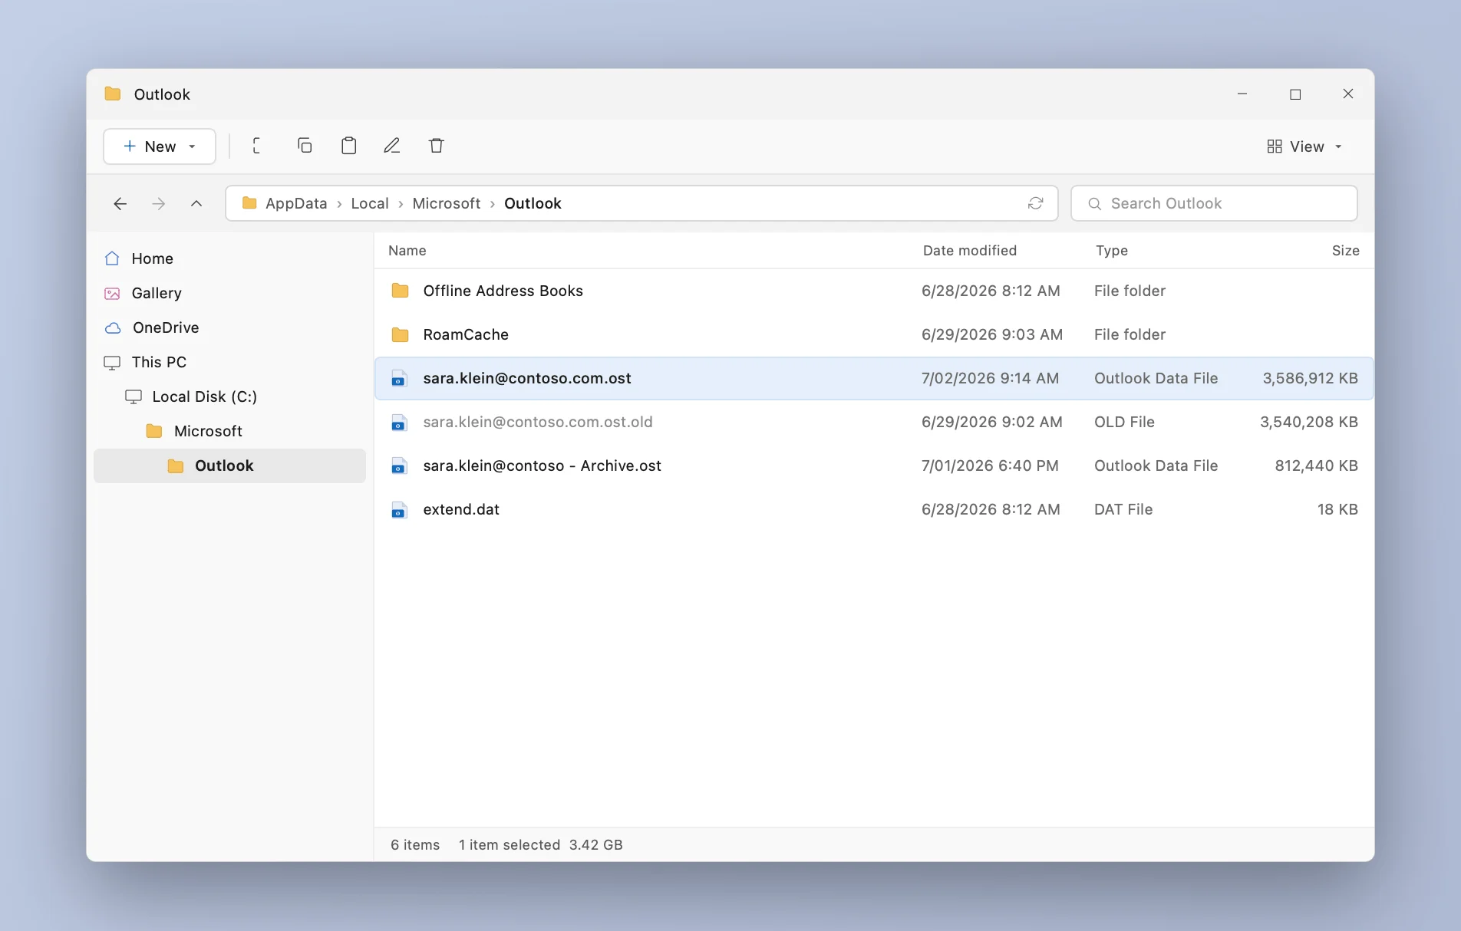1461x931 pixels.
Task: Click the Gallery sidebar icon
Action: click(x=112, y=293)
